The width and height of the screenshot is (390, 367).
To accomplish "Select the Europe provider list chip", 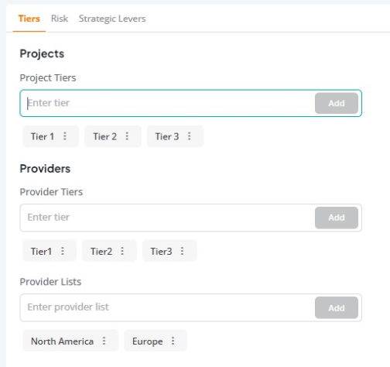I will click(148, 341).
